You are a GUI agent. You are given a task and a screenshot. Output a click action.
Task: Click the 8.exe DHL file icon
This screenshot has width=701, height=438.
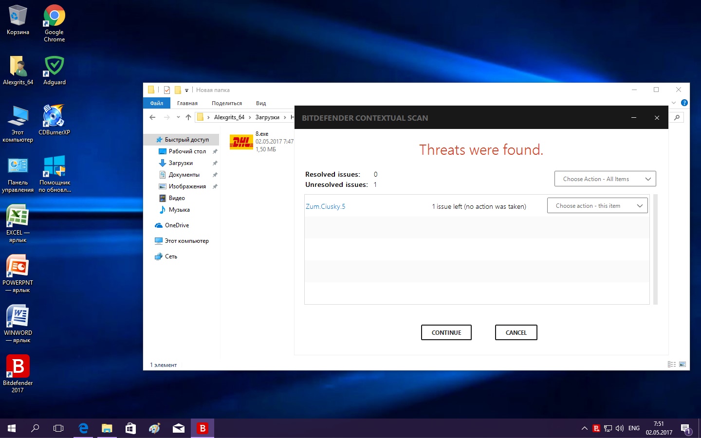pyautogui.click(x=241, y=142)
